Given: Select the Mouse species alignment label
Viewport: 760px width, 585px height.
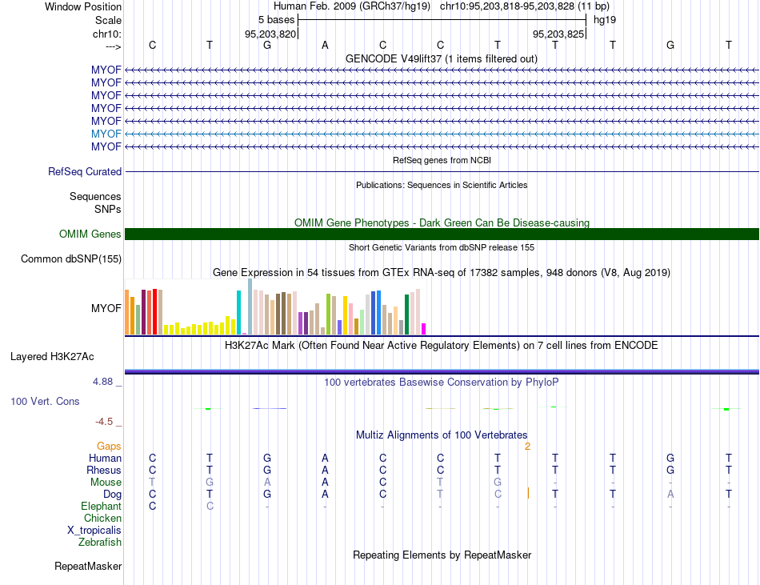Looking at the screenshot, I should click(x=106, y=483).
